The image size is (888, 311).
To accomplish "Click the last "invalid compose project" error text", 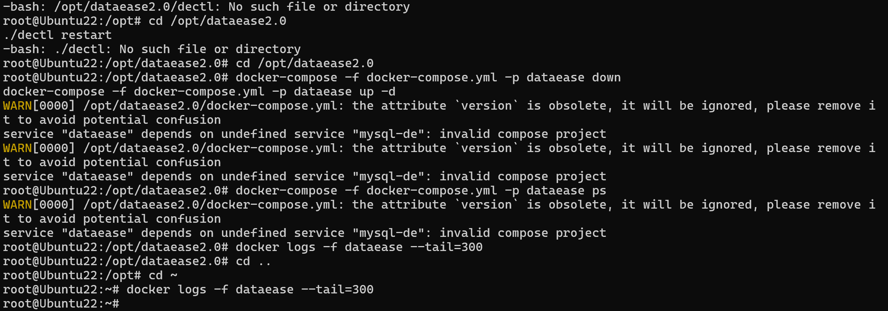I will (x=522, y=233).
